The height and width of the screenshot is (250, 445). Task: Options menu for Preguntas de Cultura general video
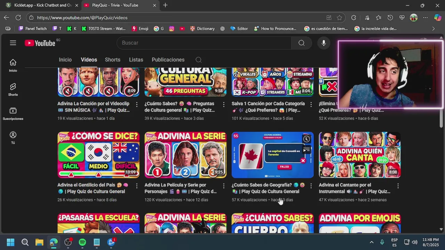224,105
